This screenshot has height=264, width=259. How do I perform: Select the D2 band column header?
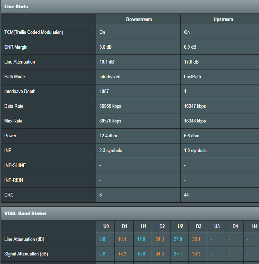click(162, 226)
